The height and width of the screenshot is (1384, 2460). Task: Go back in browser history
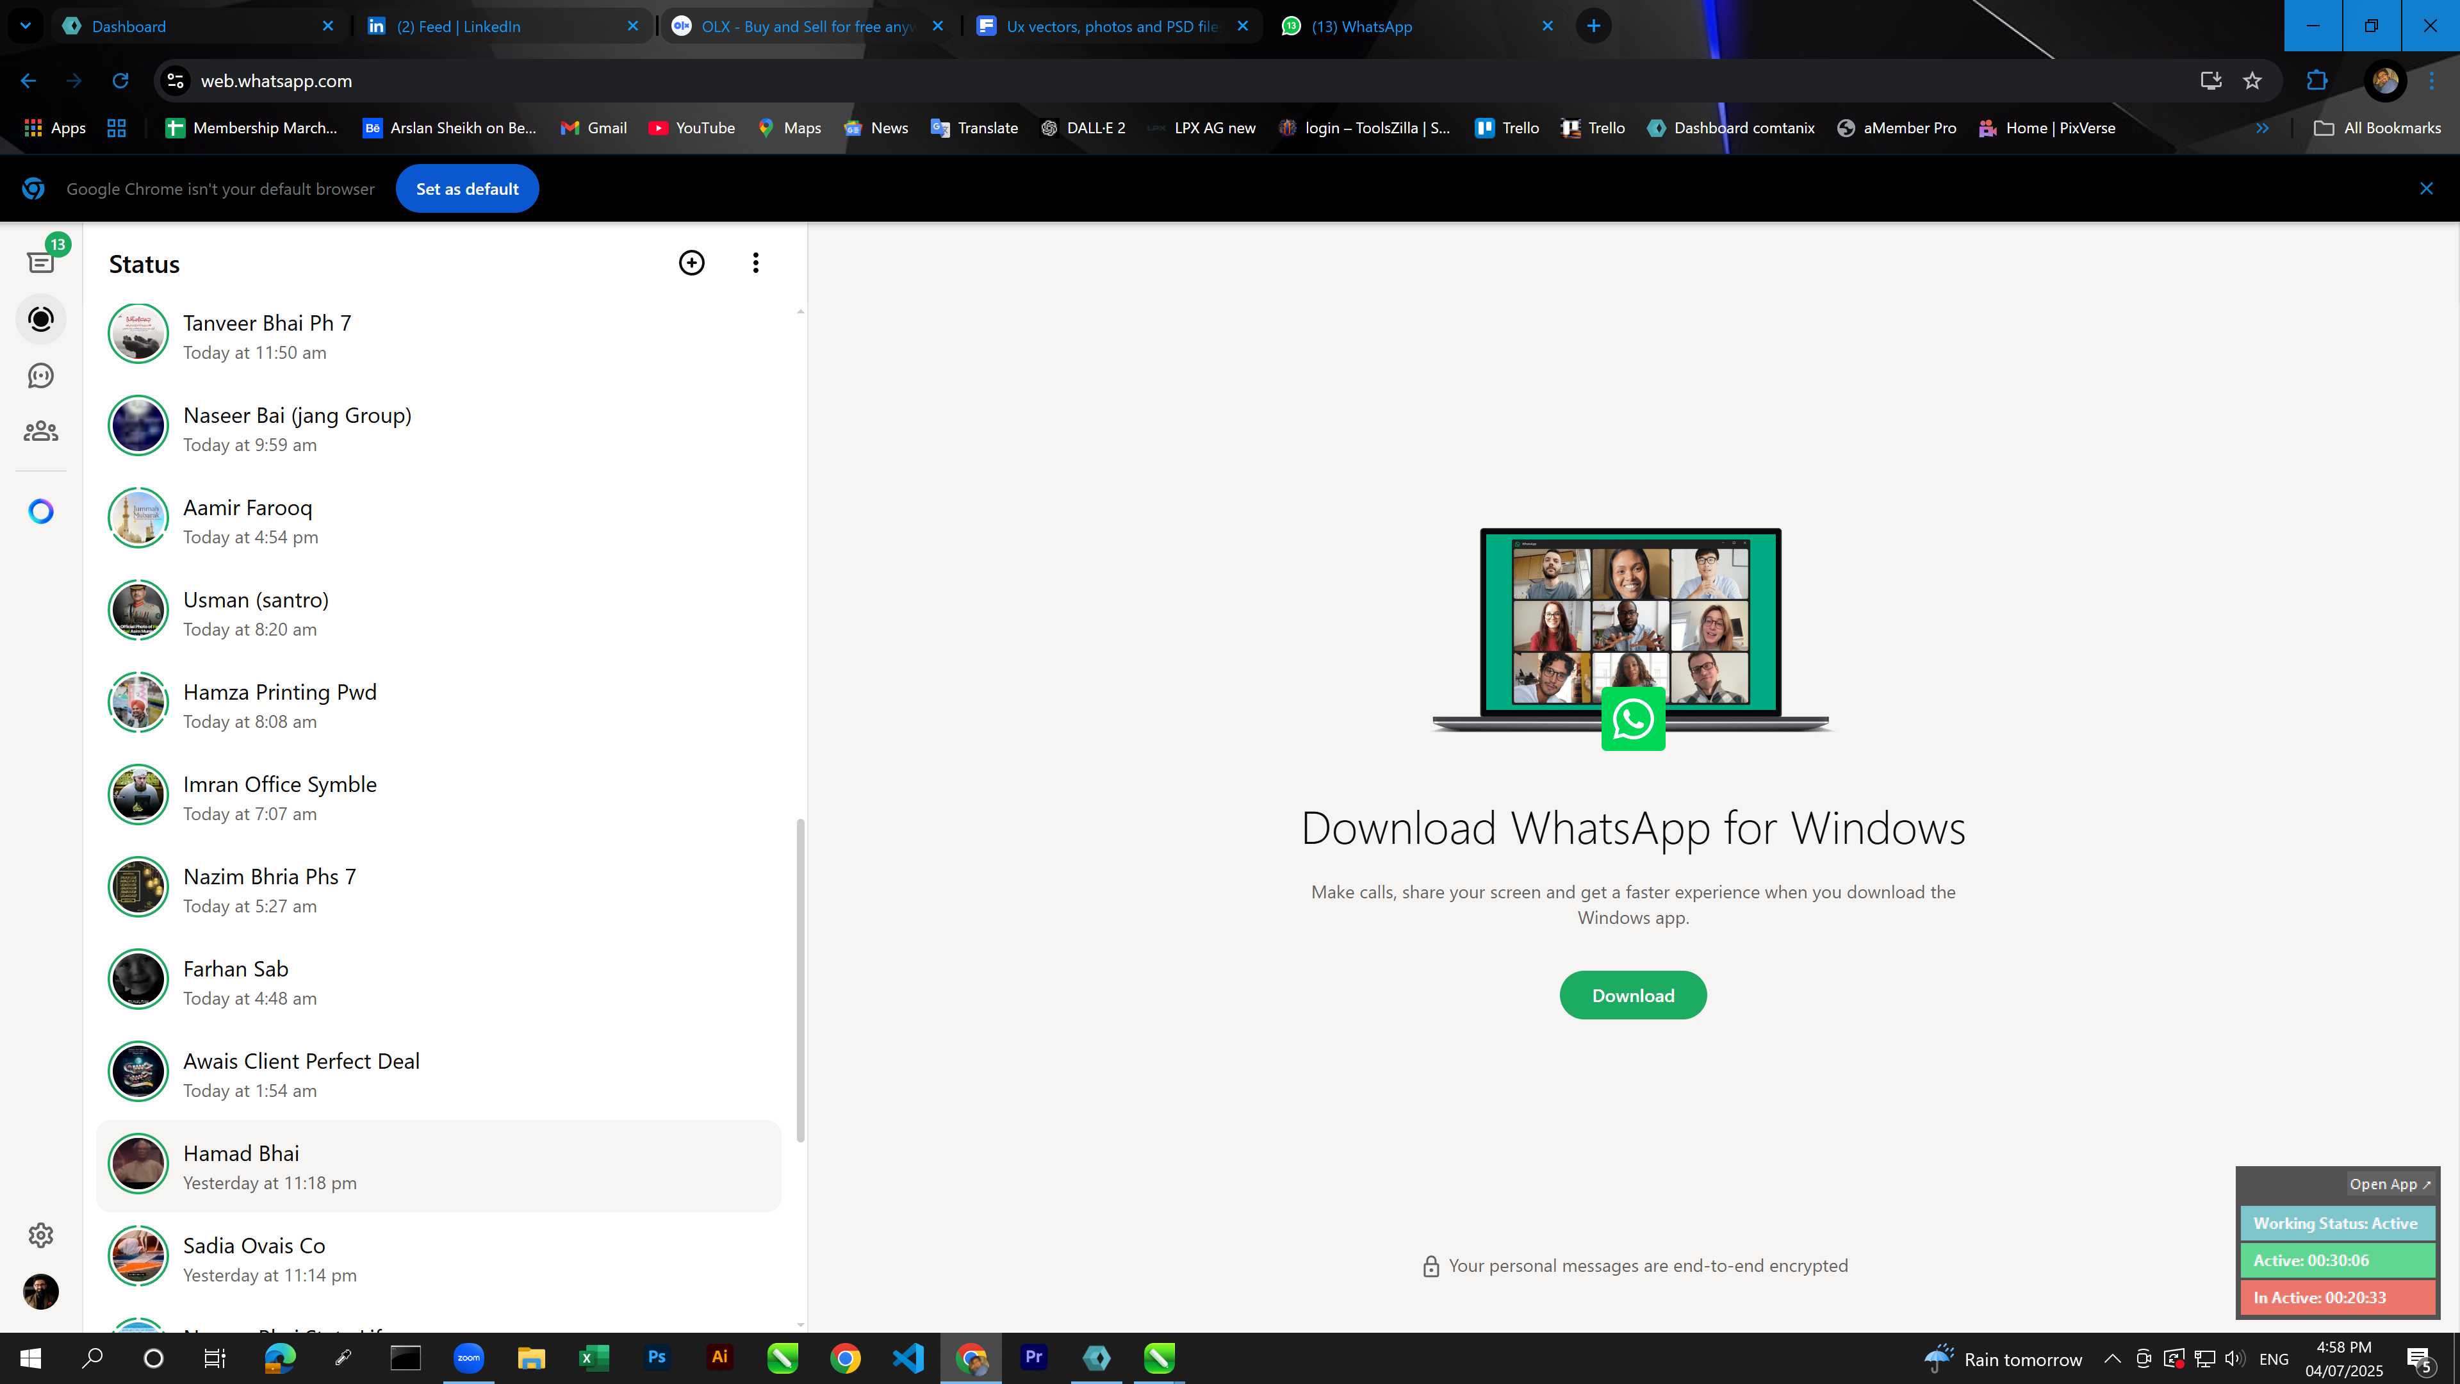29,81
